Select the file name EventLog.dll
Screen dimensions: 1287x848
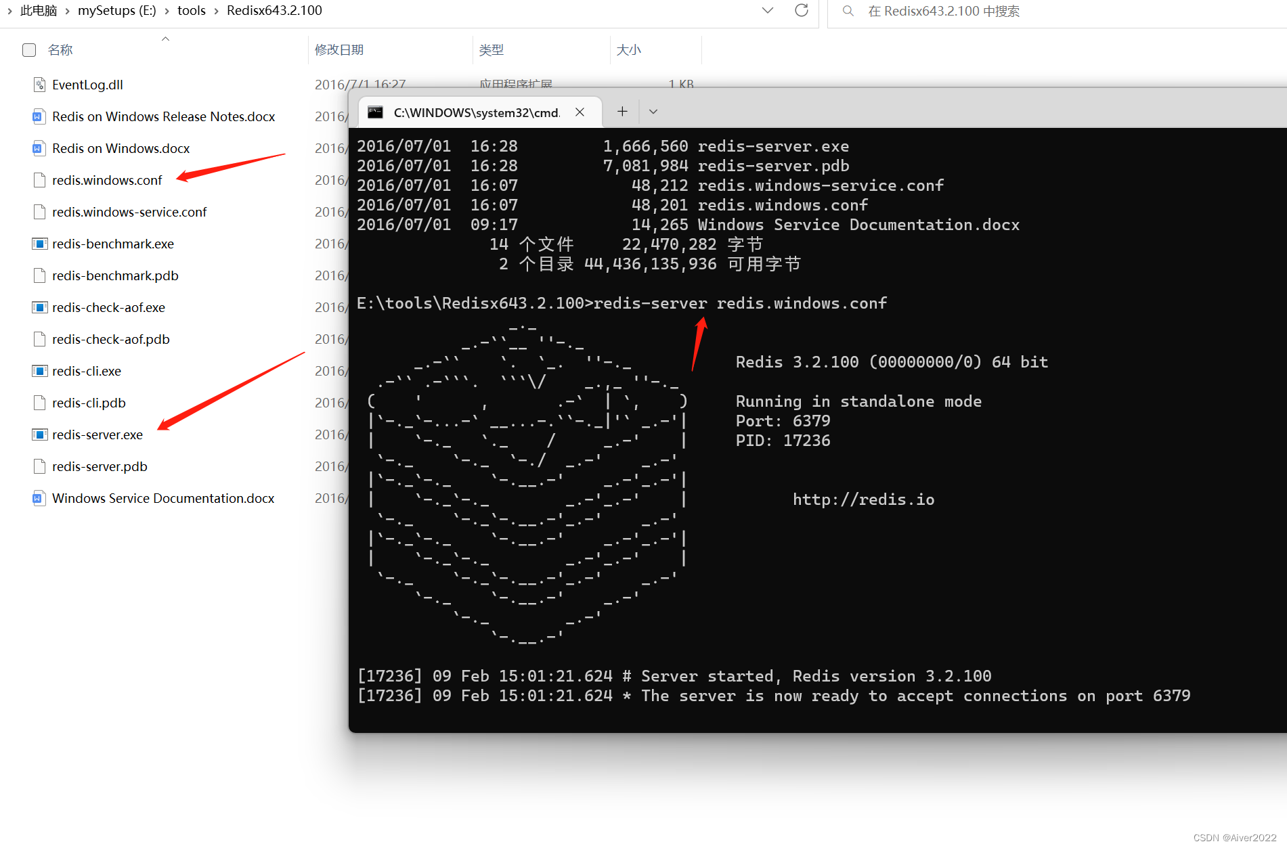(x=87, y=85)
